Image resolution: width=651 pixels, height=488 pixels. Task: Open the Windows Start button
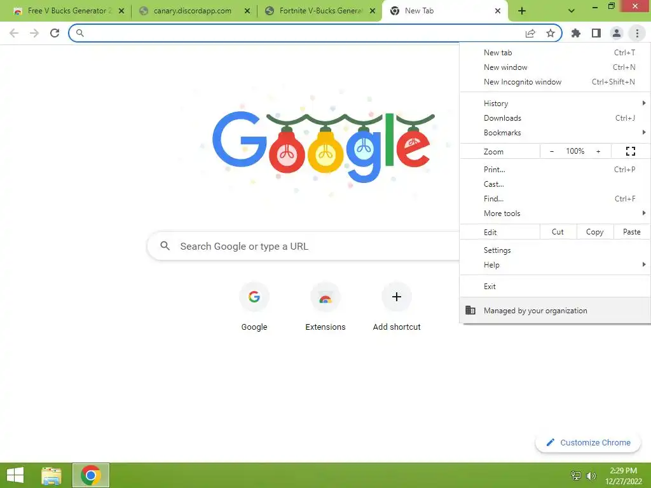click(x=15, y=475)
